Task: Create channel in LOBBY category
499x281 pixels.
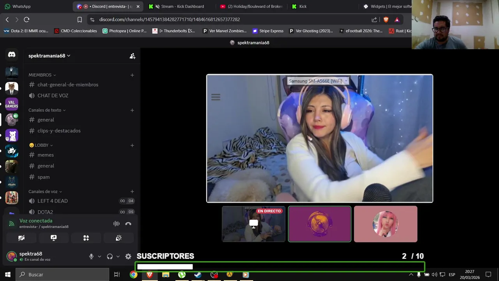Action: (132, 145)
